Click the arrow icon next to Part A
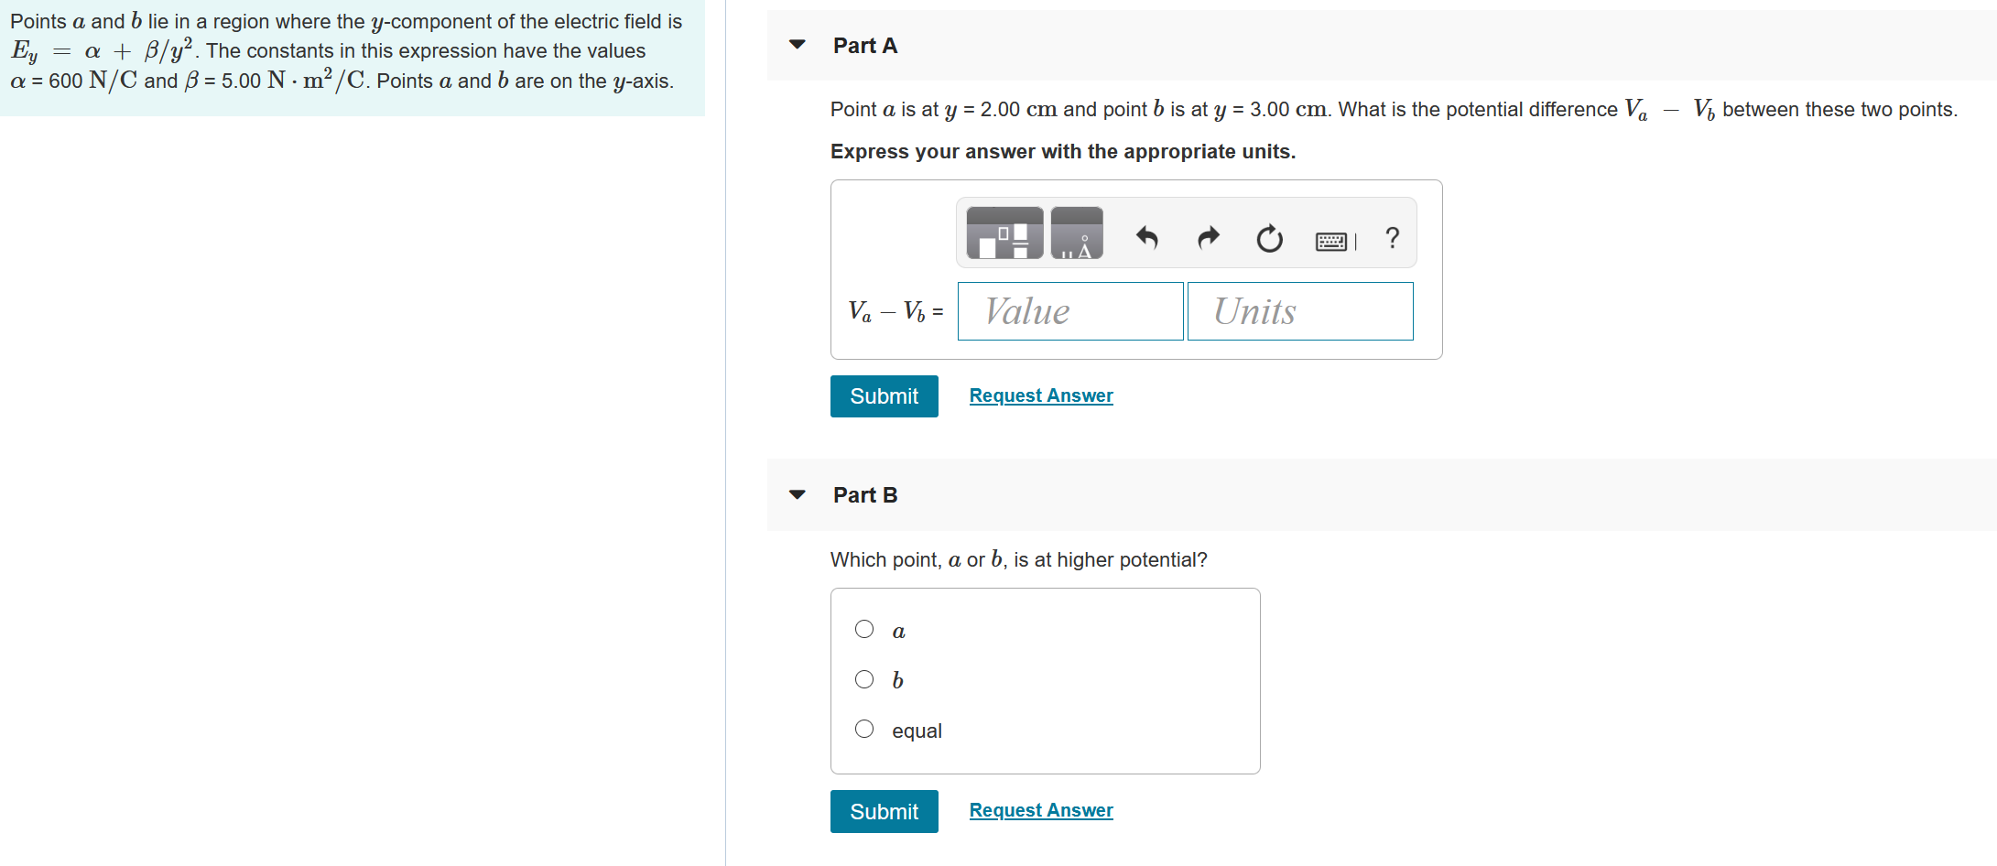The height and width of the screenshot is (866, 1997). click(x=798, y=43)
